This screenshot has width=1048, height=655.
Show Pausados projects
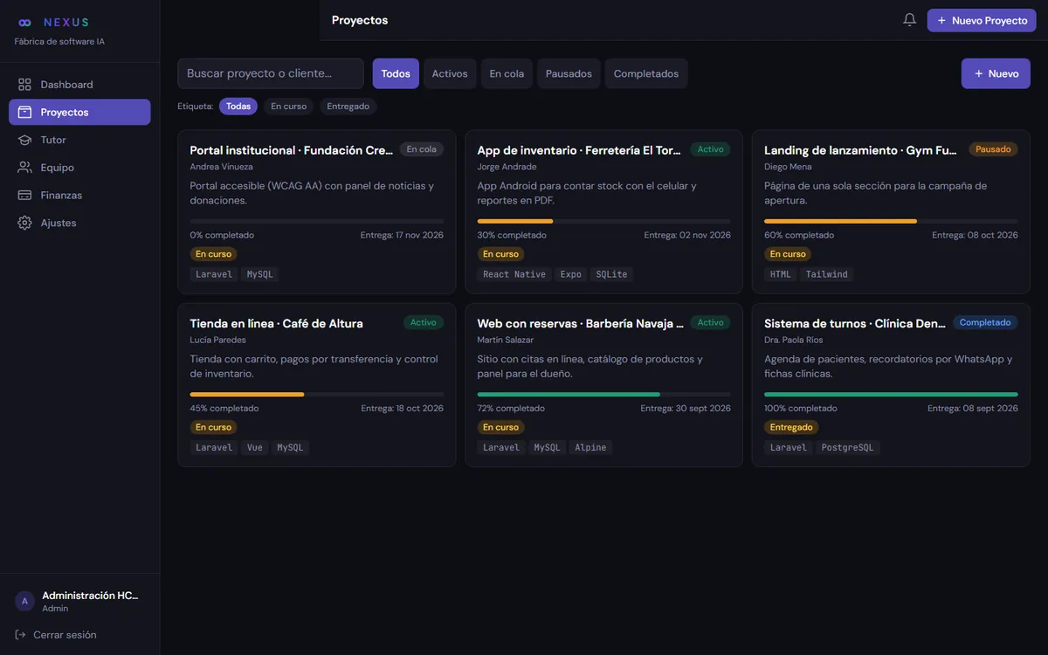pyautogui.click(x=569, y=73)
